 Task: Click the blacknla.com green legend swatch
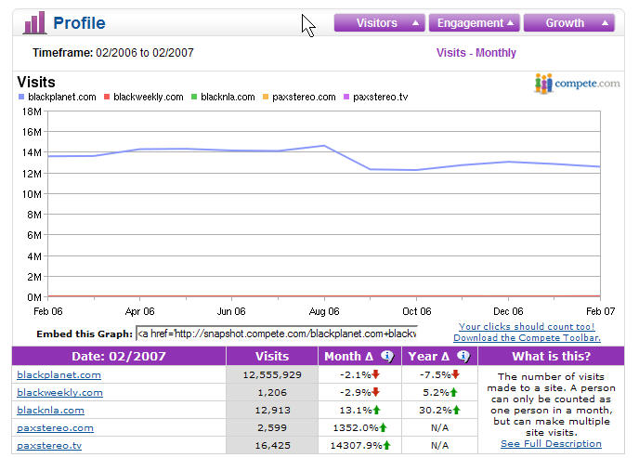pyautogui.click(x=194, y=97)
